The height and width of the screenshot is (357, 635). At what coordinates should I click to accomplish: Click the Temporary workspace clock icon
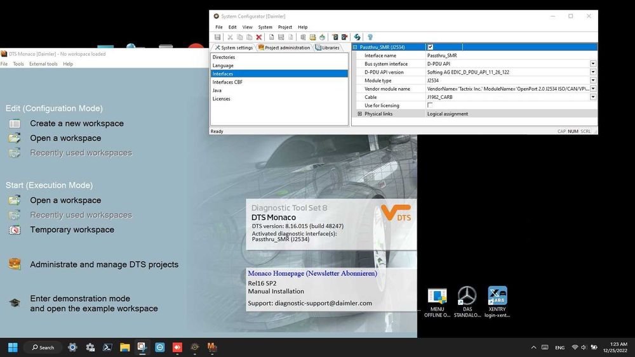pyautogui.click(x=15, y=230)
